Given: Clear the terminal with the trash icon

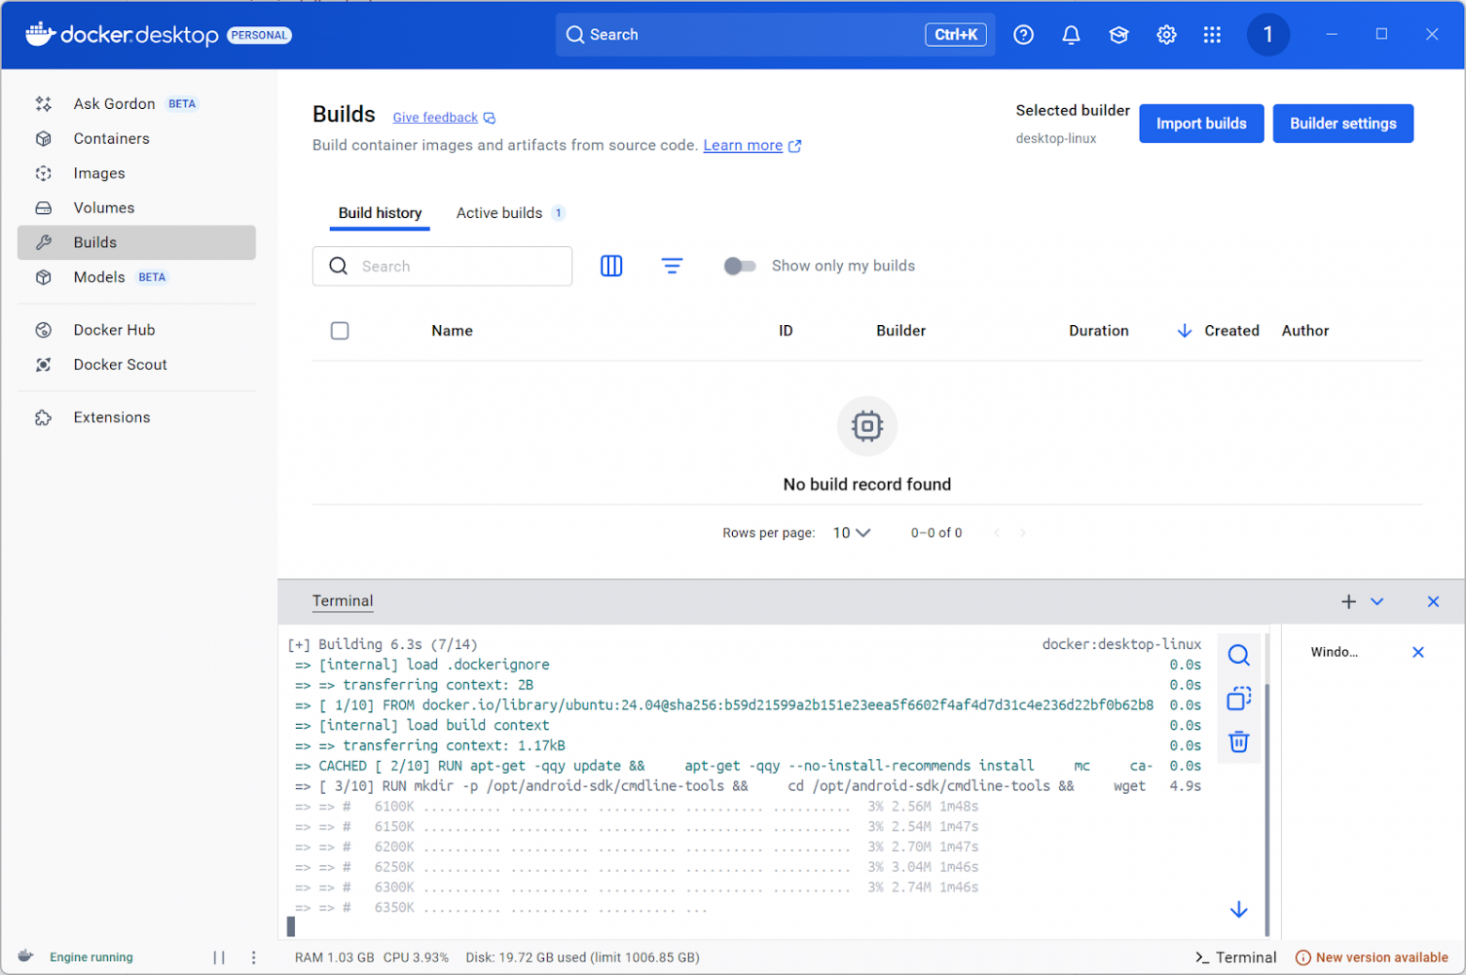Looking at the screenshot, I should pos(1239,742).
